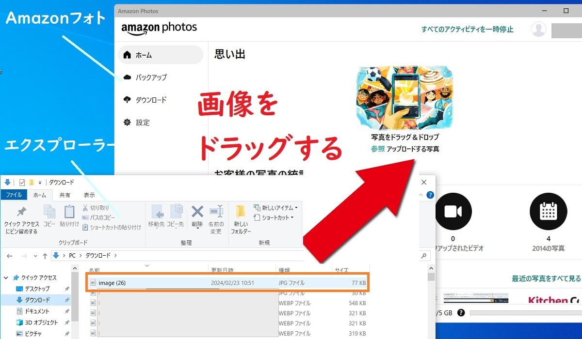
Task: Click 切り取り scissors in Explorer ribbon
Action: [x=96, y=208]
